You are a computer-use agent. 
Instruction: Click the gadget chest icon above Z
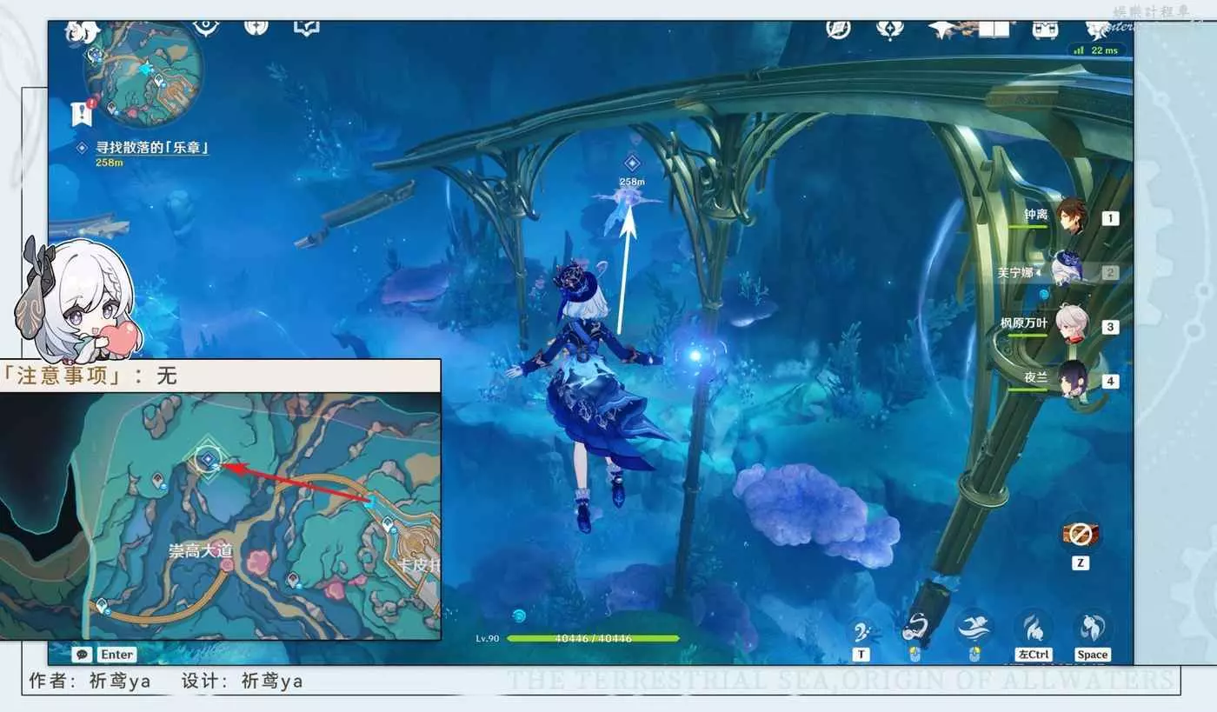click(1080, 534)
